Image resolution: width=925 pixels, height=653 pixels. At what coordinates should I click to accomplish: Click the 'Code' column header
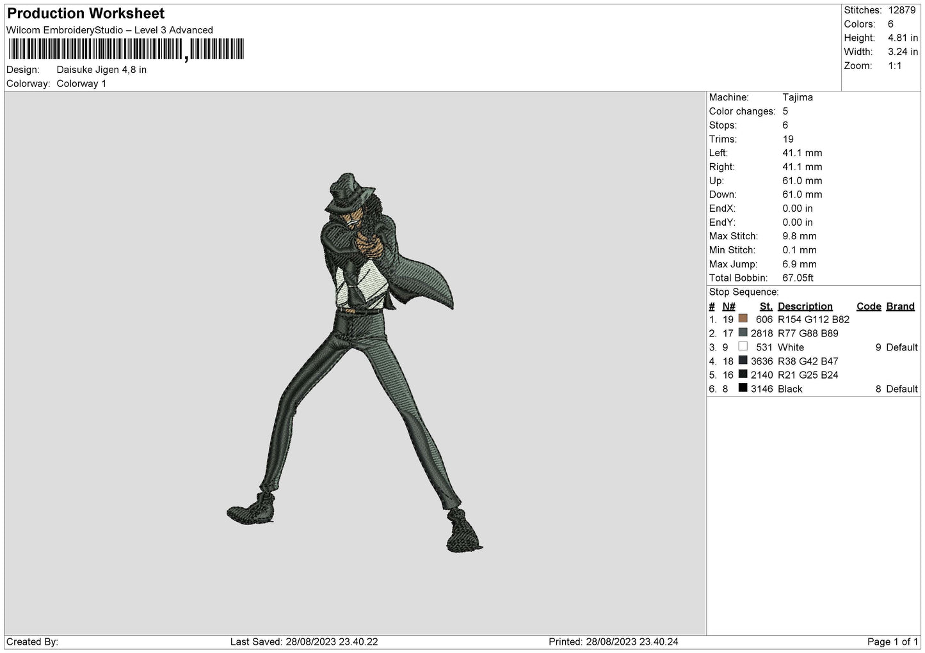(869, 306)
